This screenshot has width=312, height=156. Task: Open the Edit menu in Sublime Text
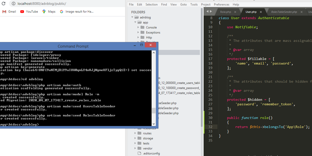click(140, 4)
